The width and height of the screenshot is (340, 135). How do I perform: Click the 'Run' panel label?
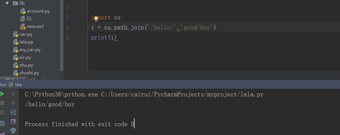point(3,85)
